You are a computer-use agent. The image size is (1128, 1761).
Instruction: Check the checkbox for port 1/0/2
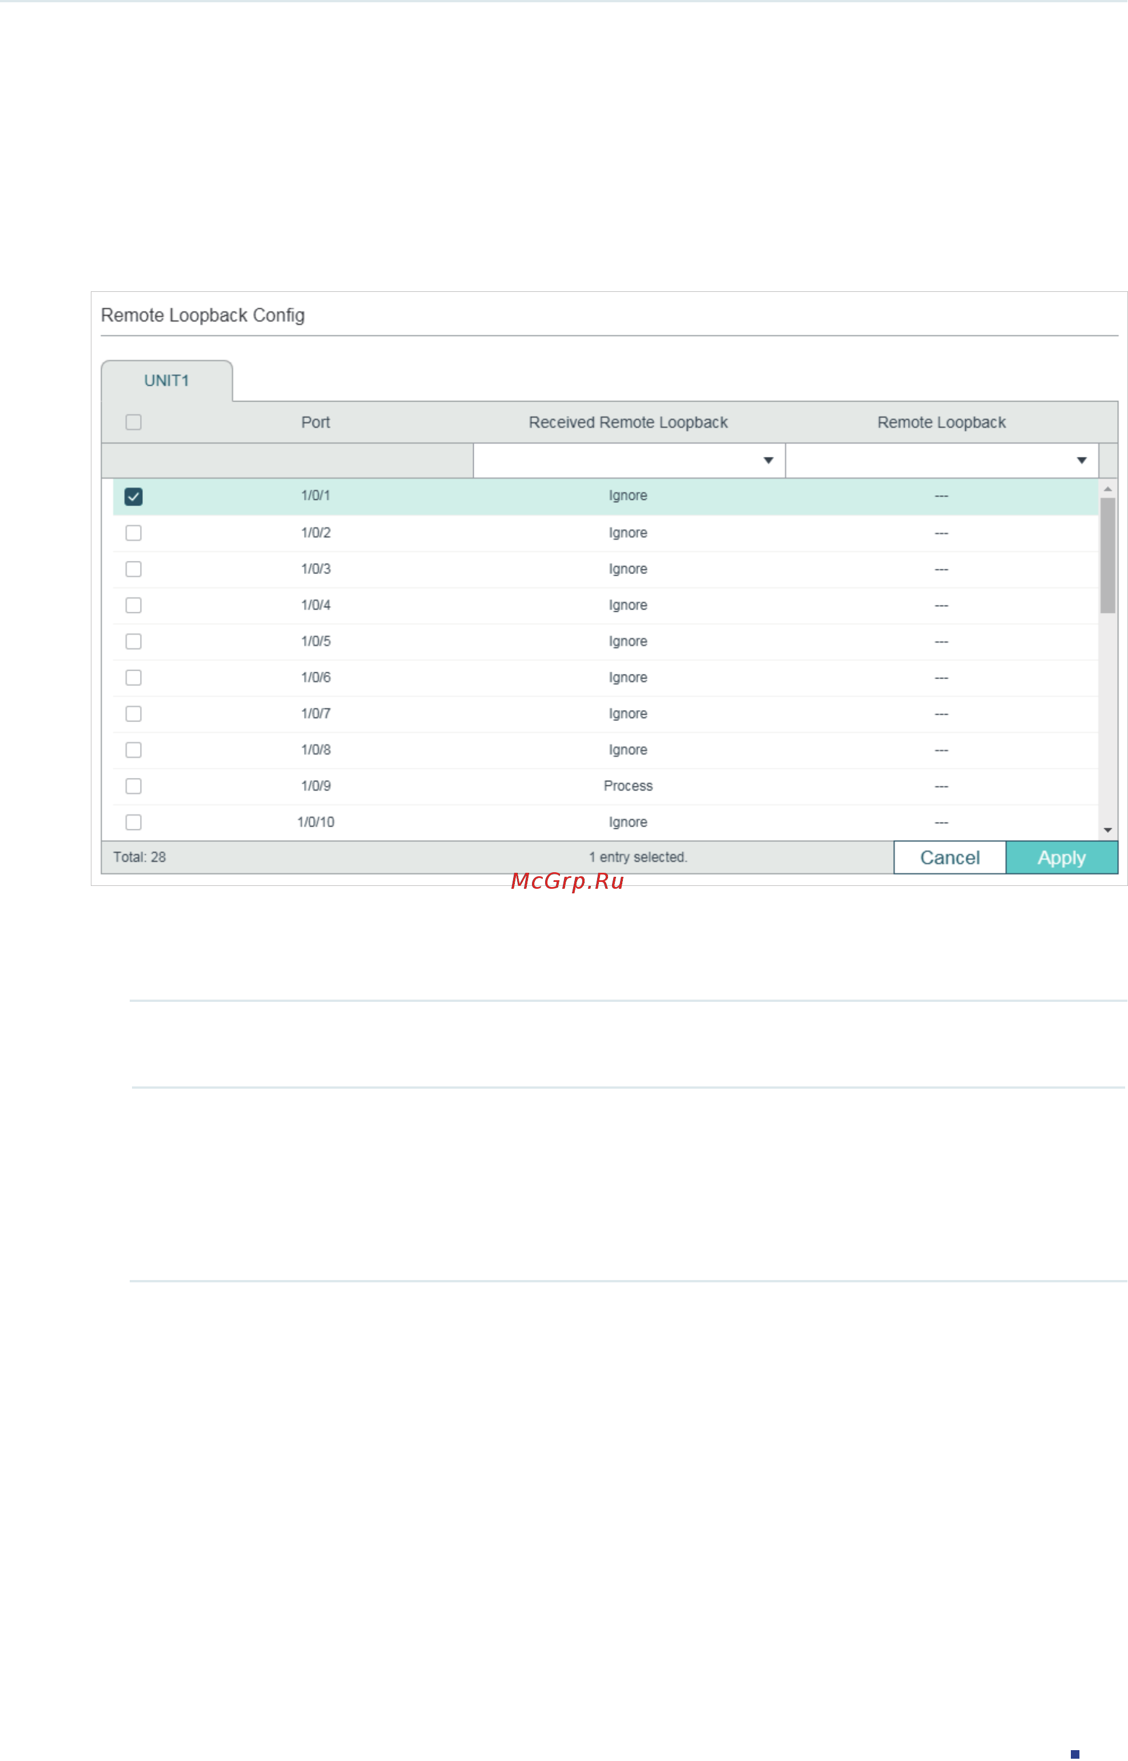pos(133,533)
